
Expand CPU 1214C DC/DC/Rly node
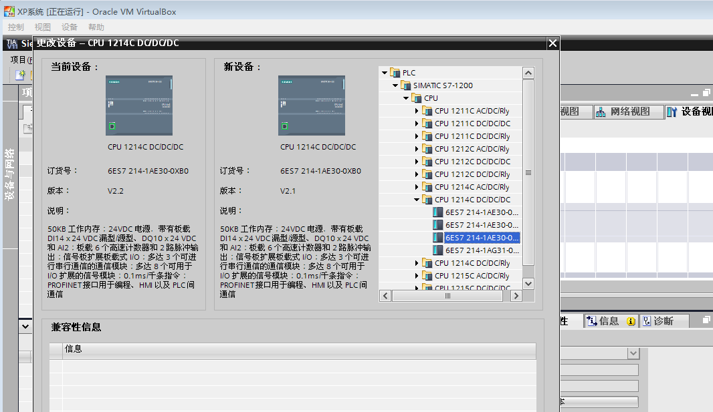coord(417,263)
